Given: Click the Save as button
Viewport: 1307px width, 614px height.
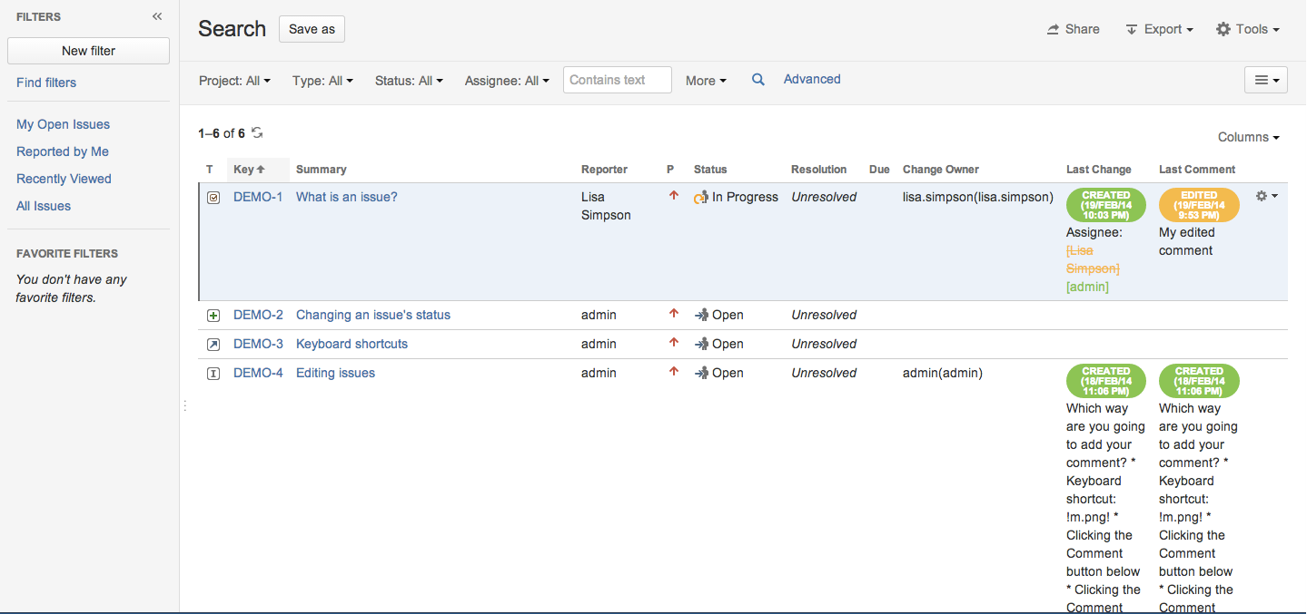Looking at the screenshot, I should click(x=312, y=29).
